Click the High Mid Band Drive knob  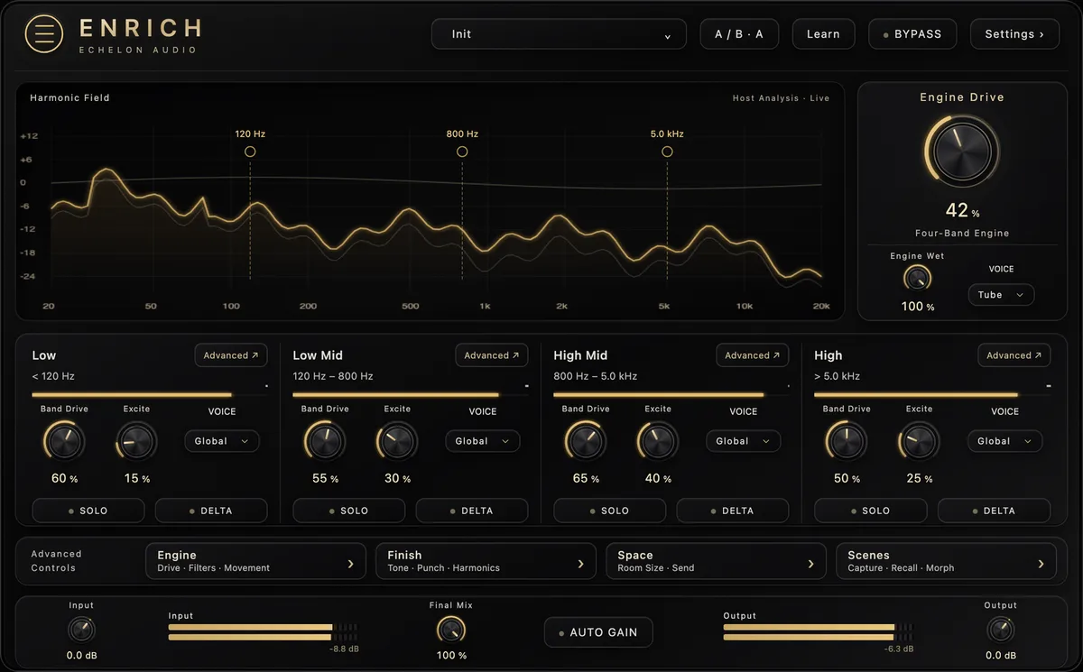pyautogui.click(x=586, y=442)
